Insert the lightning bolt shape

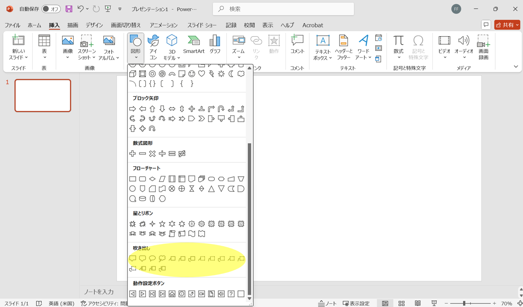[211, 74]
